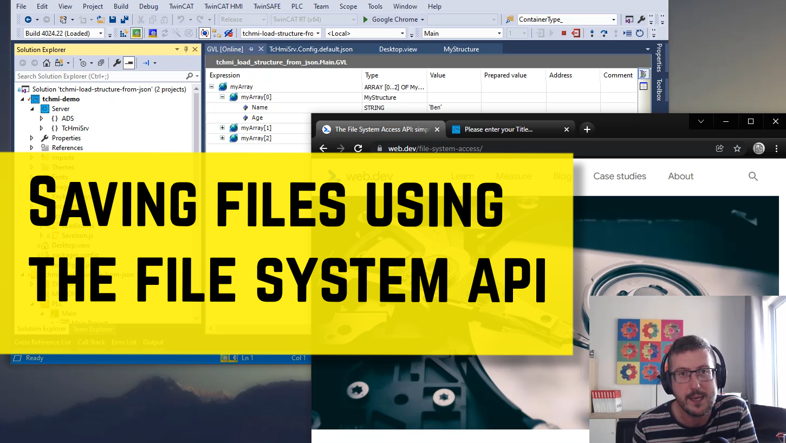Click the wrench settings icon in top toolbar
This screenshot has height=443, width=786.
click(x=641, y=19)
